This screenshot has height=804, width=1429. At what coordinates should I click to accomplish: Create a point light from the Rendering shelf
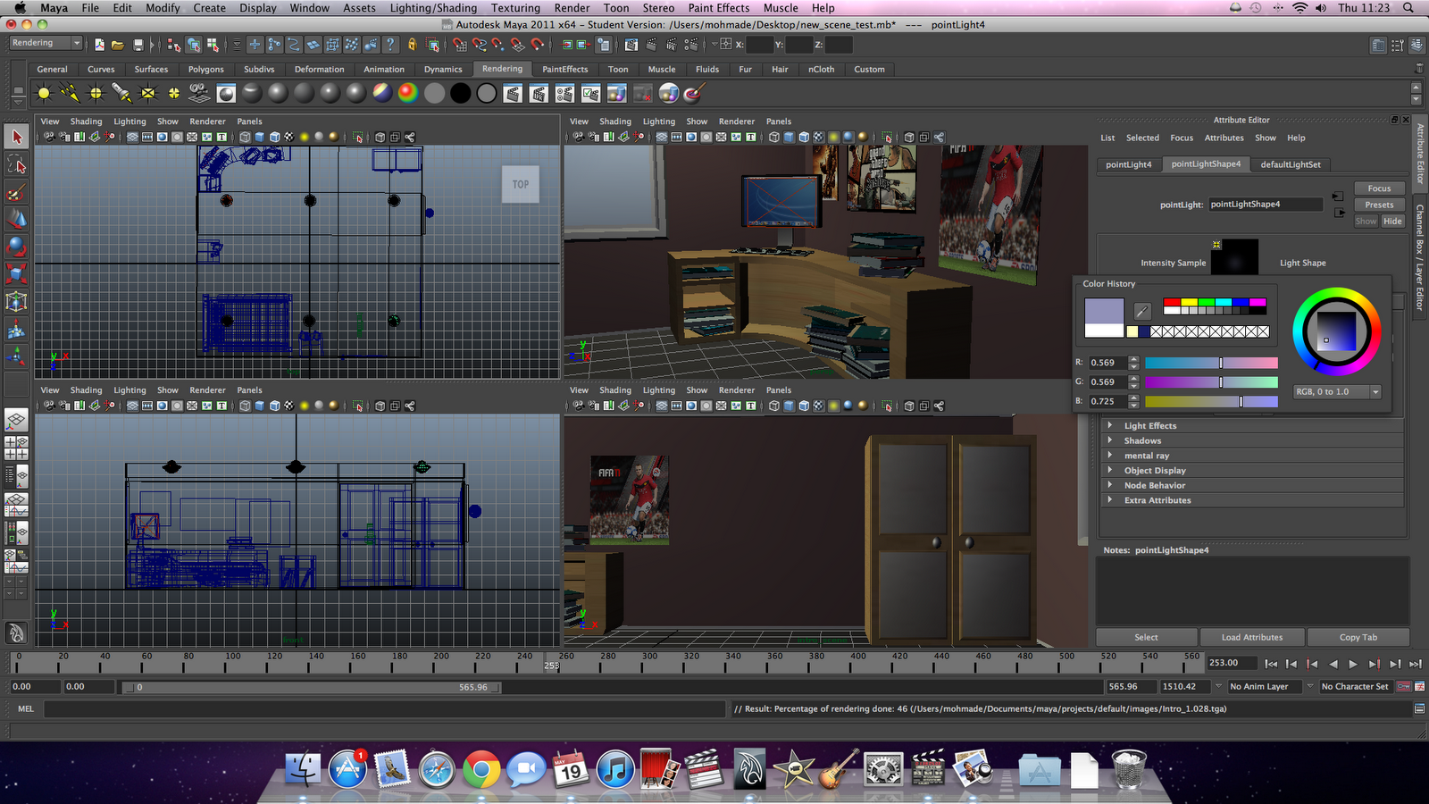[x=96, y=93]
